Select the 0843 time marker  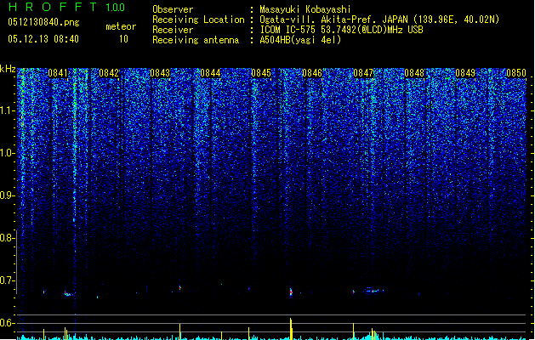[160, 73]
